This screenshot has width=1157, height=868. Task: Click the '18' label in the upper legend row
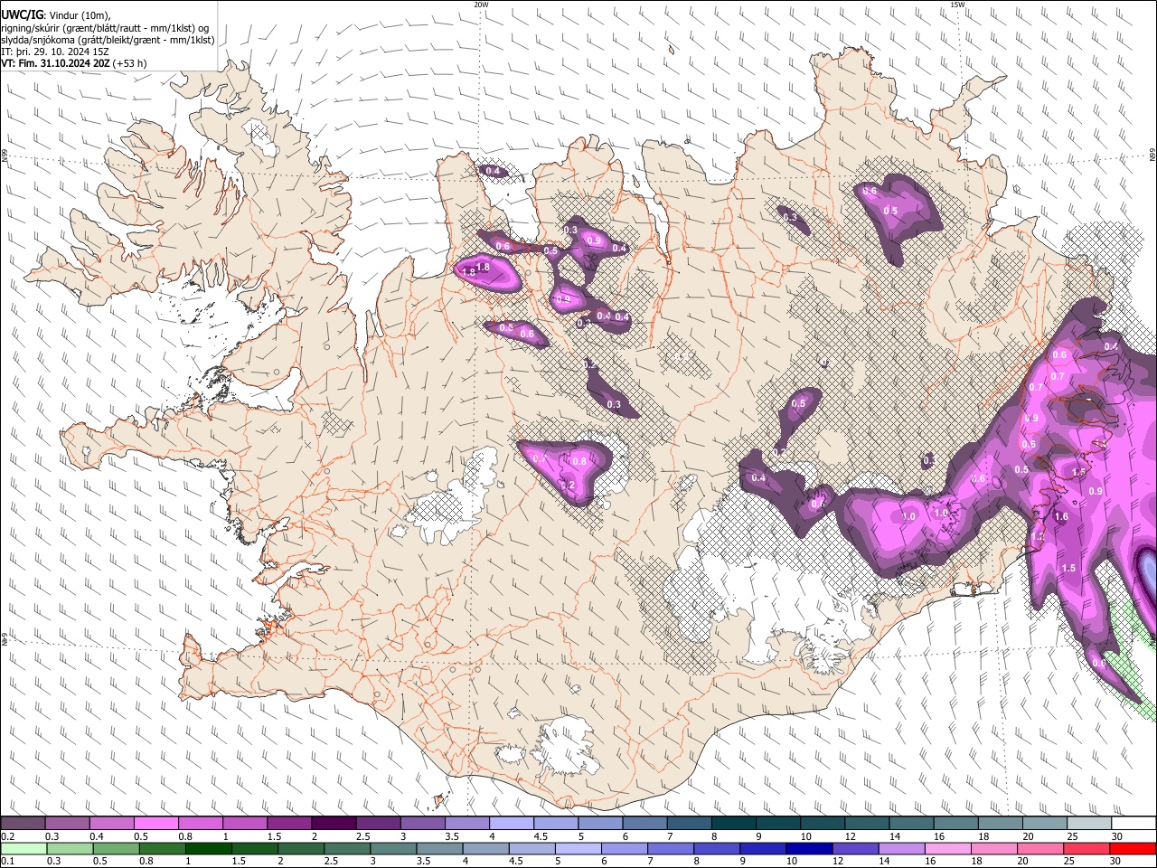coord(983,836)
